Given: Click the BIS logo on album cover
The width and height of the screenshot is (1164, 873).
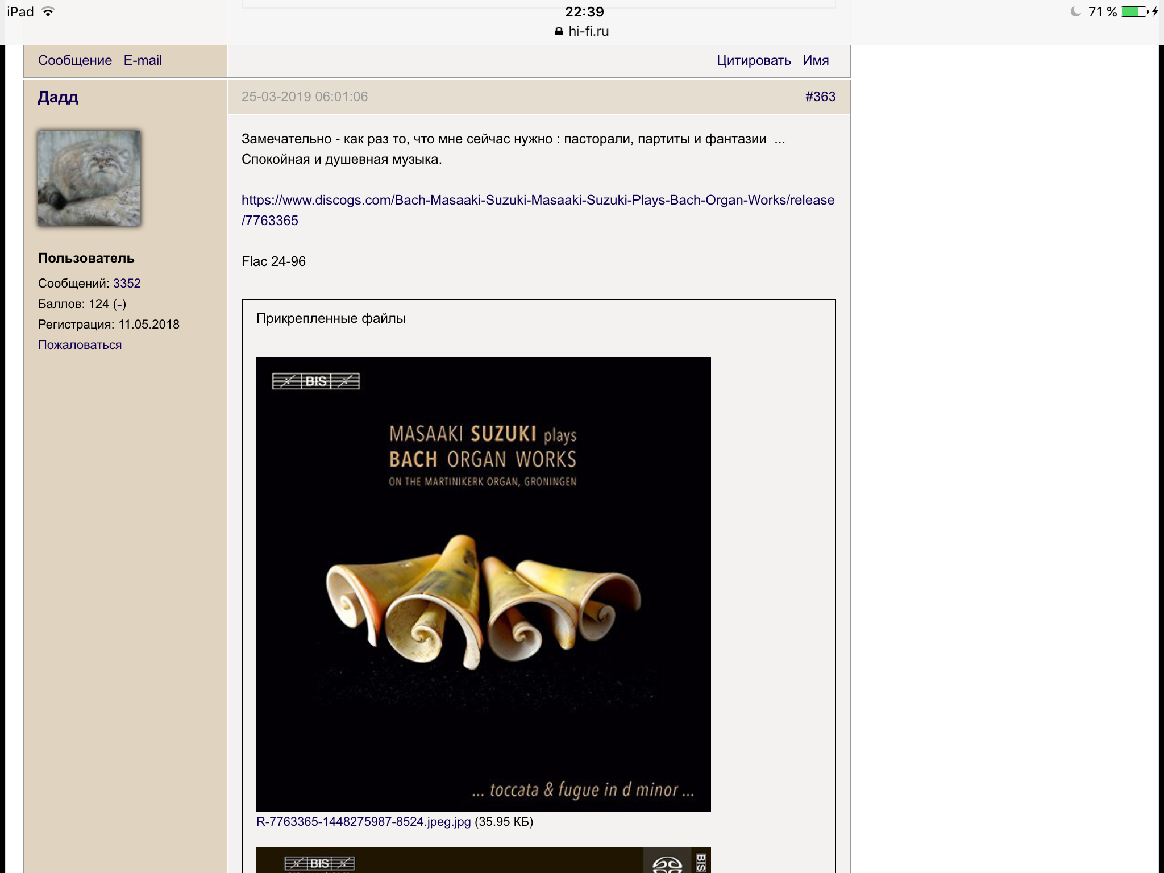Looking at the screenshot, I should click(x=316, y=381).
